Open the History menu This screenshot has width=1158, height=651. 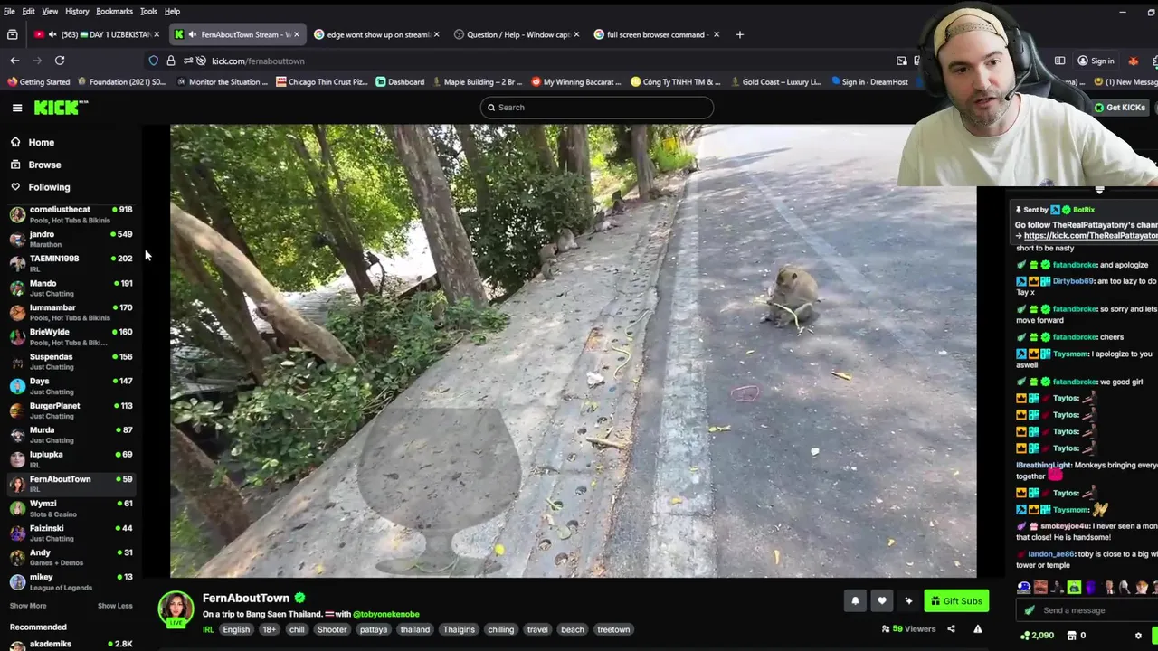coord(77,11)
